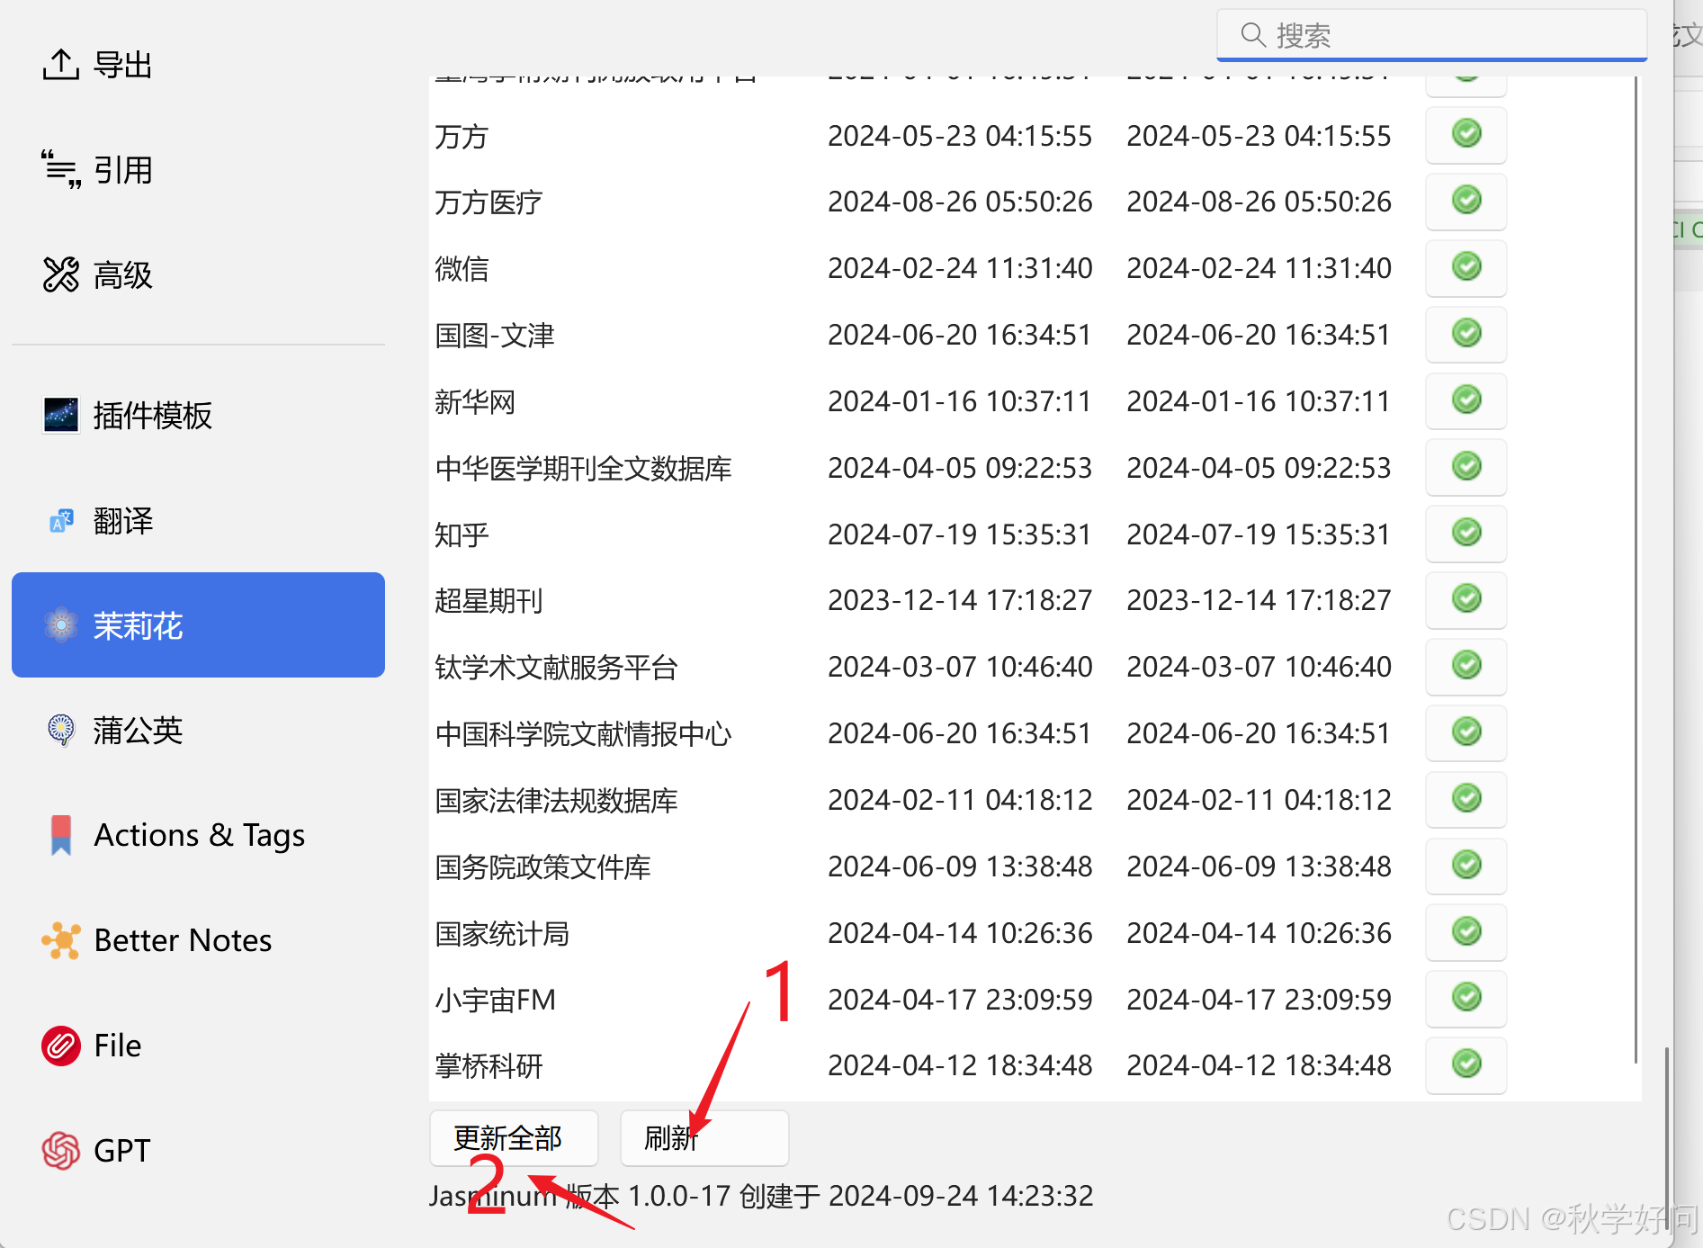Select the 掌桥科研 translator name
The image size is (1703, 1248).
pos(488,1066)
